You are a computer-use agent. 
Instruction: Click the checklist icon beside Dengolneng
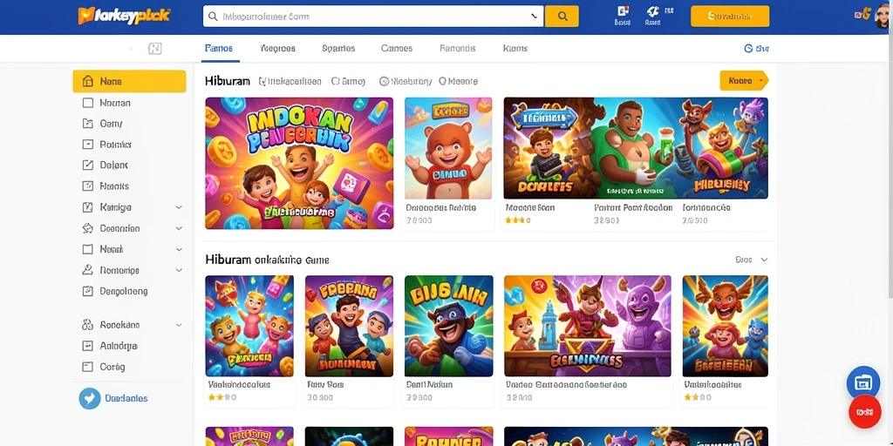click(88, 291)
